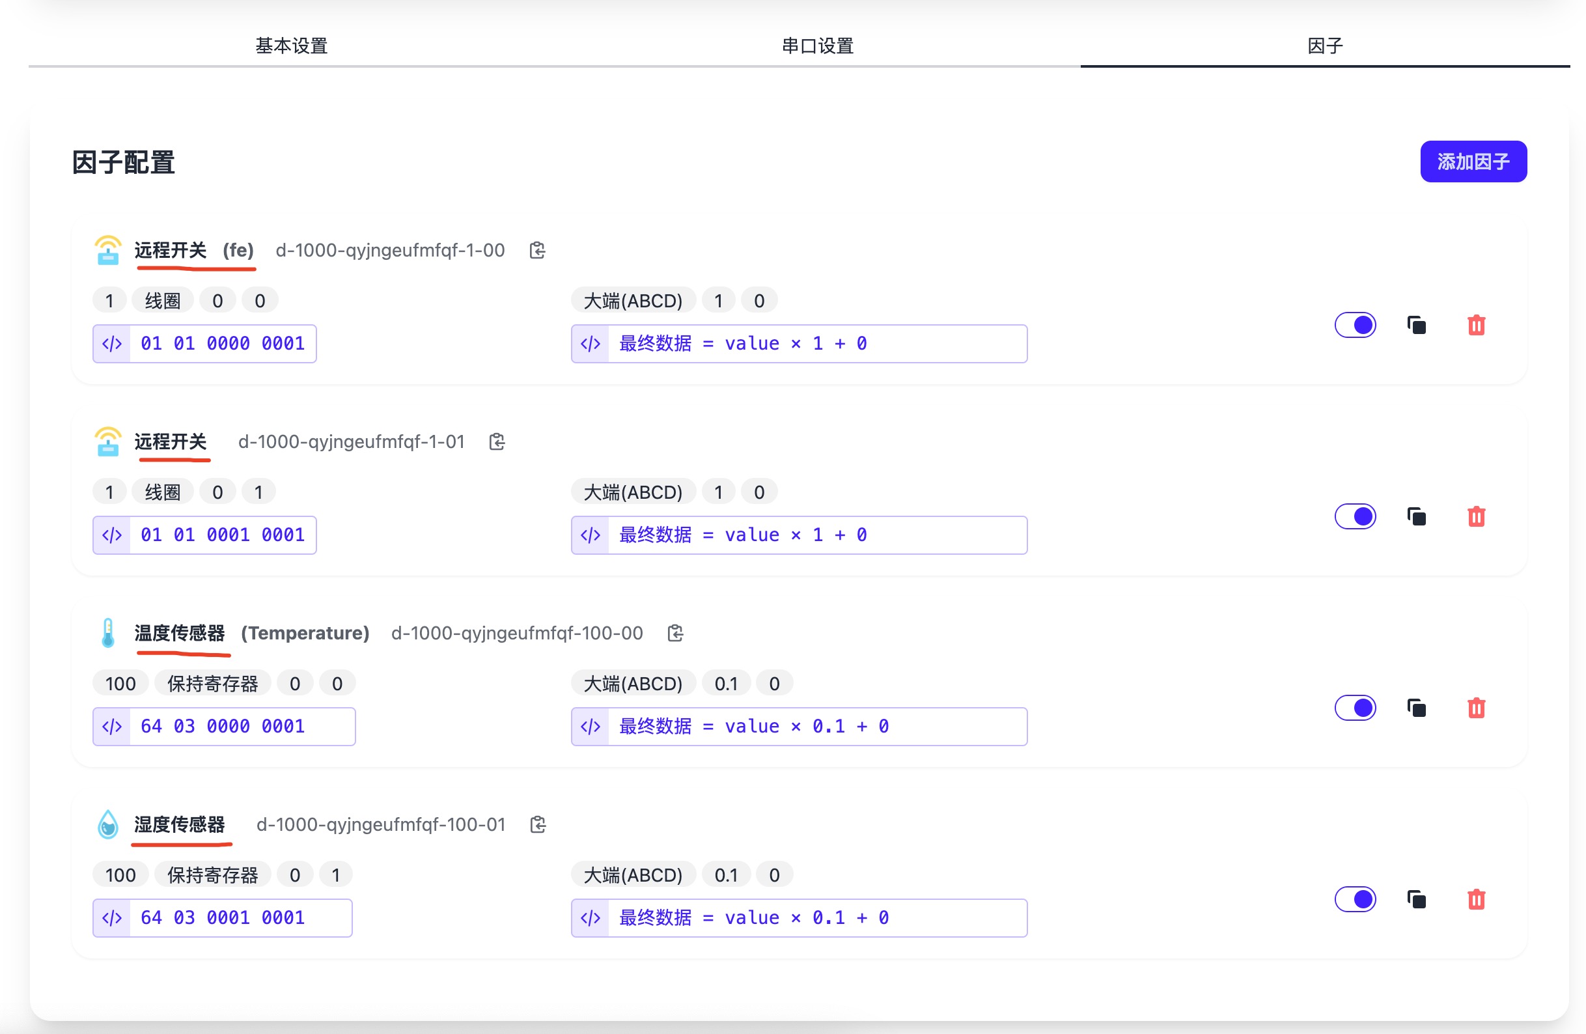Click the 添加因子 button
This screenshot has width=1586, height=1034.
point(1473,161)
